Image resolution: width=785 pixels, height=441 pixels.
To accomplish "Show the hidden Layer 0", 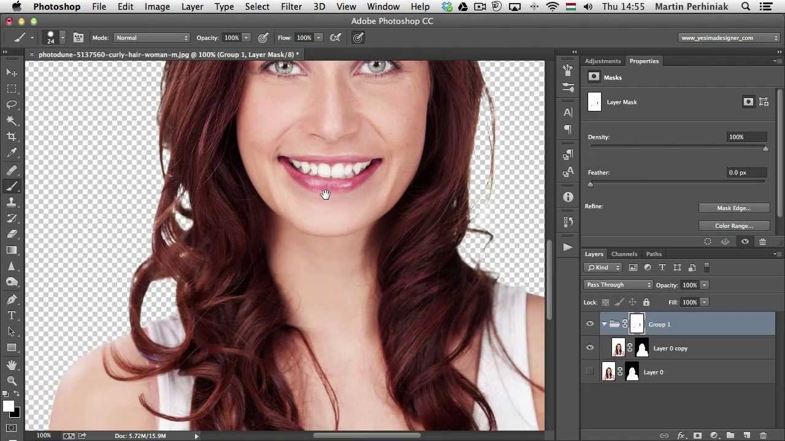I will (590, 372).
